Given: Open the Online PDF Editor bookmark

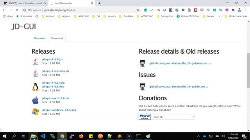Looking at the screenshot, I should pos(188,16).
